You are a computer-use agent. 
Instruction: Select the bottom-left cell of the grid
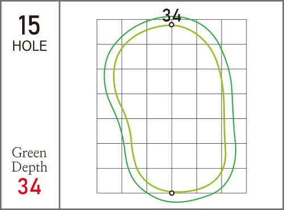point(109,181)
